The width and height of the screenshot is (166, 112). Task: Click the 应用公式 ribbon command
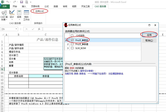[39, 11]
